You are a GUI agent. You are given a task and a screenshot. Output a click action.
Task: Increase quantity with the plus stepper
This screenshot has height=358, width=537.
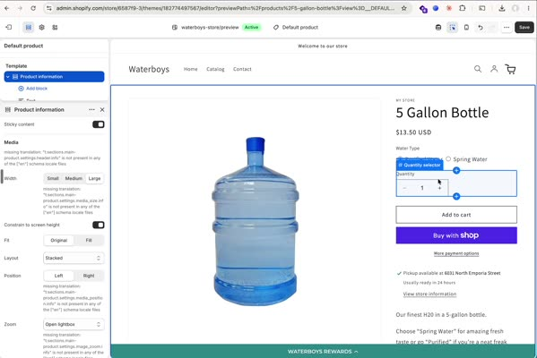pyautogui.click(x=439, y=188)
